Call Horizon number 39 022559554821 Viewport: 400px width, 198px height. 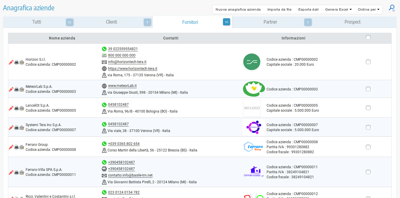click(x=123, y=49)
